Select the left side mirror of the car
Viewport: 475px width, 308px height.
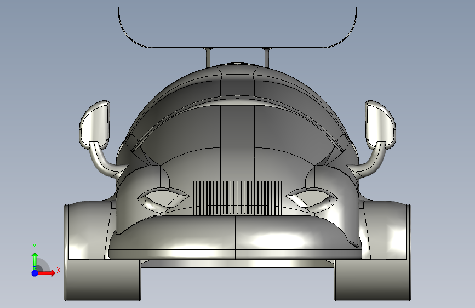tap(95, 124)
